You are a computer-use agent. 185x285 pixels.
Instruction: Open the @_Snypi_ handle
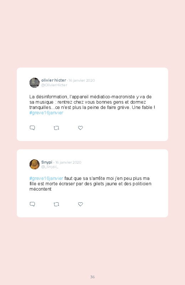[x=50, y=167]
